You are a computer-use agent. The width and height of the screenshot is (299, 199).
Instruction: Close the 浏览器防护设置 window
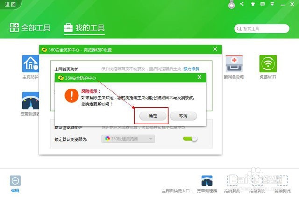[215, 49]
